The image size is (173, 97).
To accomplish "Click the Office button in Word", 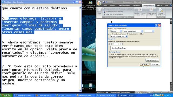I will tap(99, 3).
